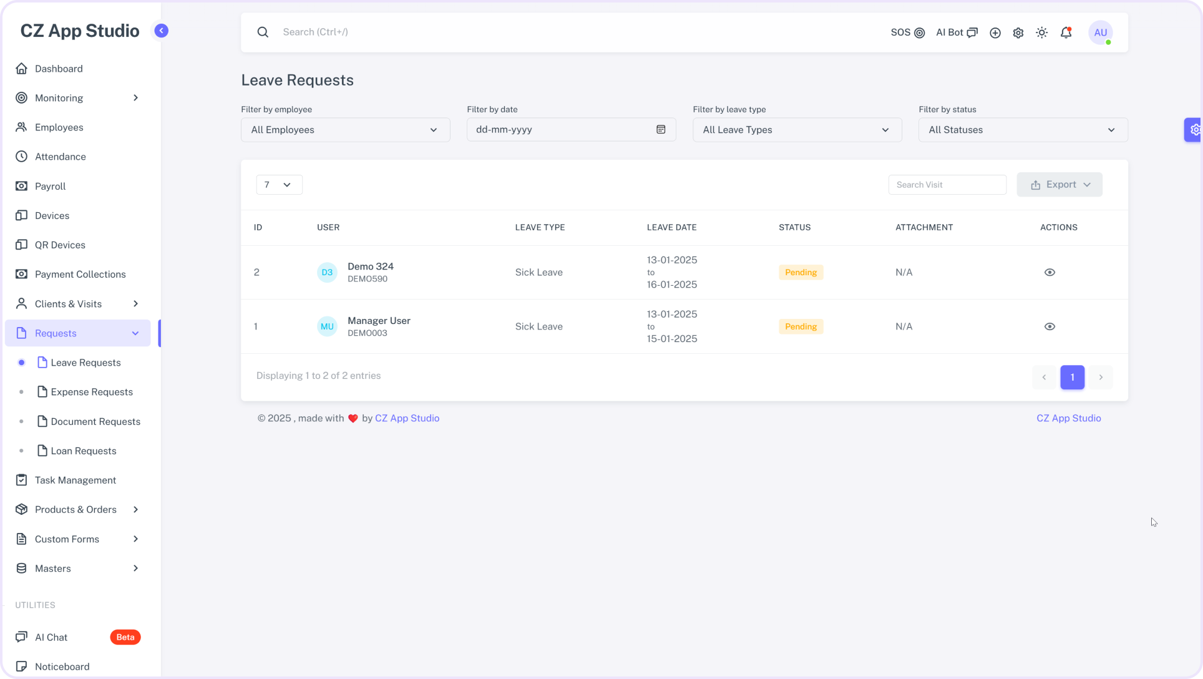
Task: Open the Payroll section in the sidebar
Action: [50, 186]
